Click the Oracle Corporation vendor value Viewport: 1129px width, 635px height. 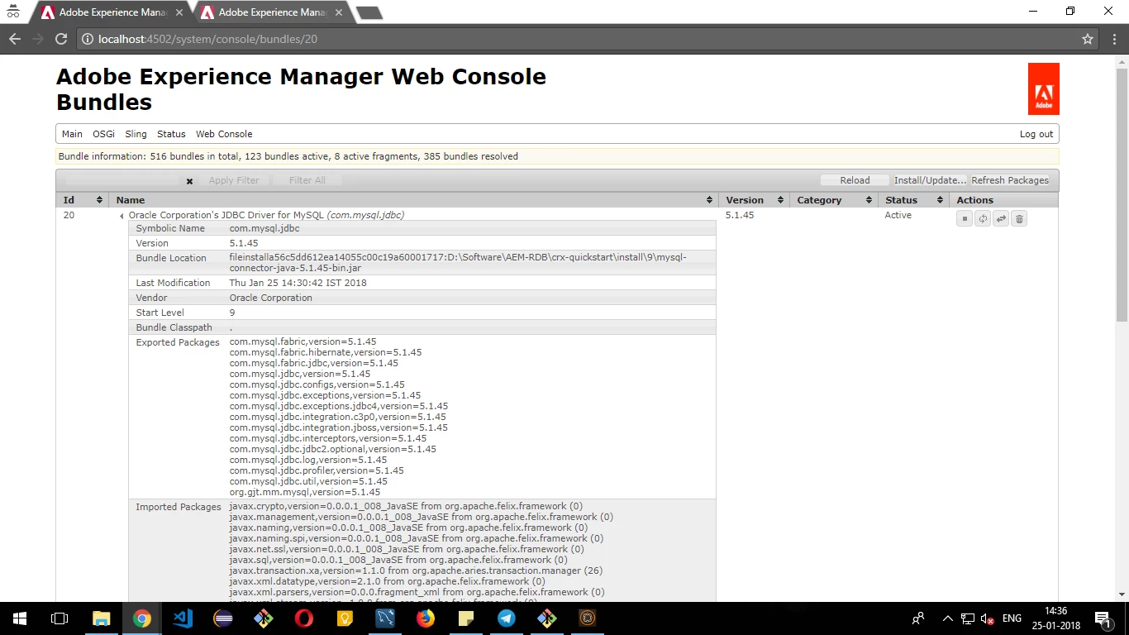[x=270, y=298]
